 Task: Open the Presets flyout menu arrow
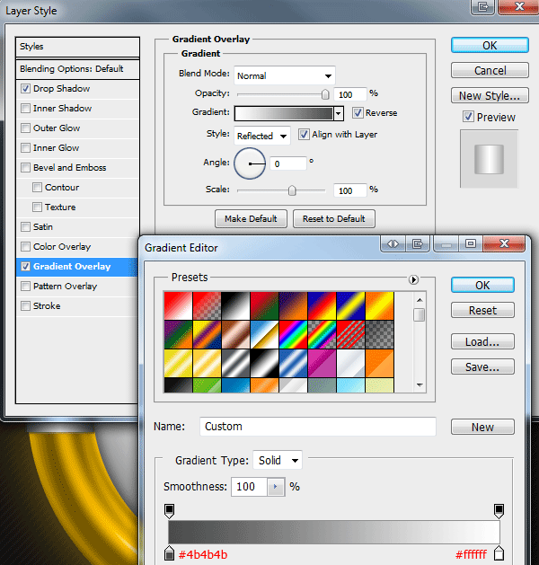(x=413, y=279)
